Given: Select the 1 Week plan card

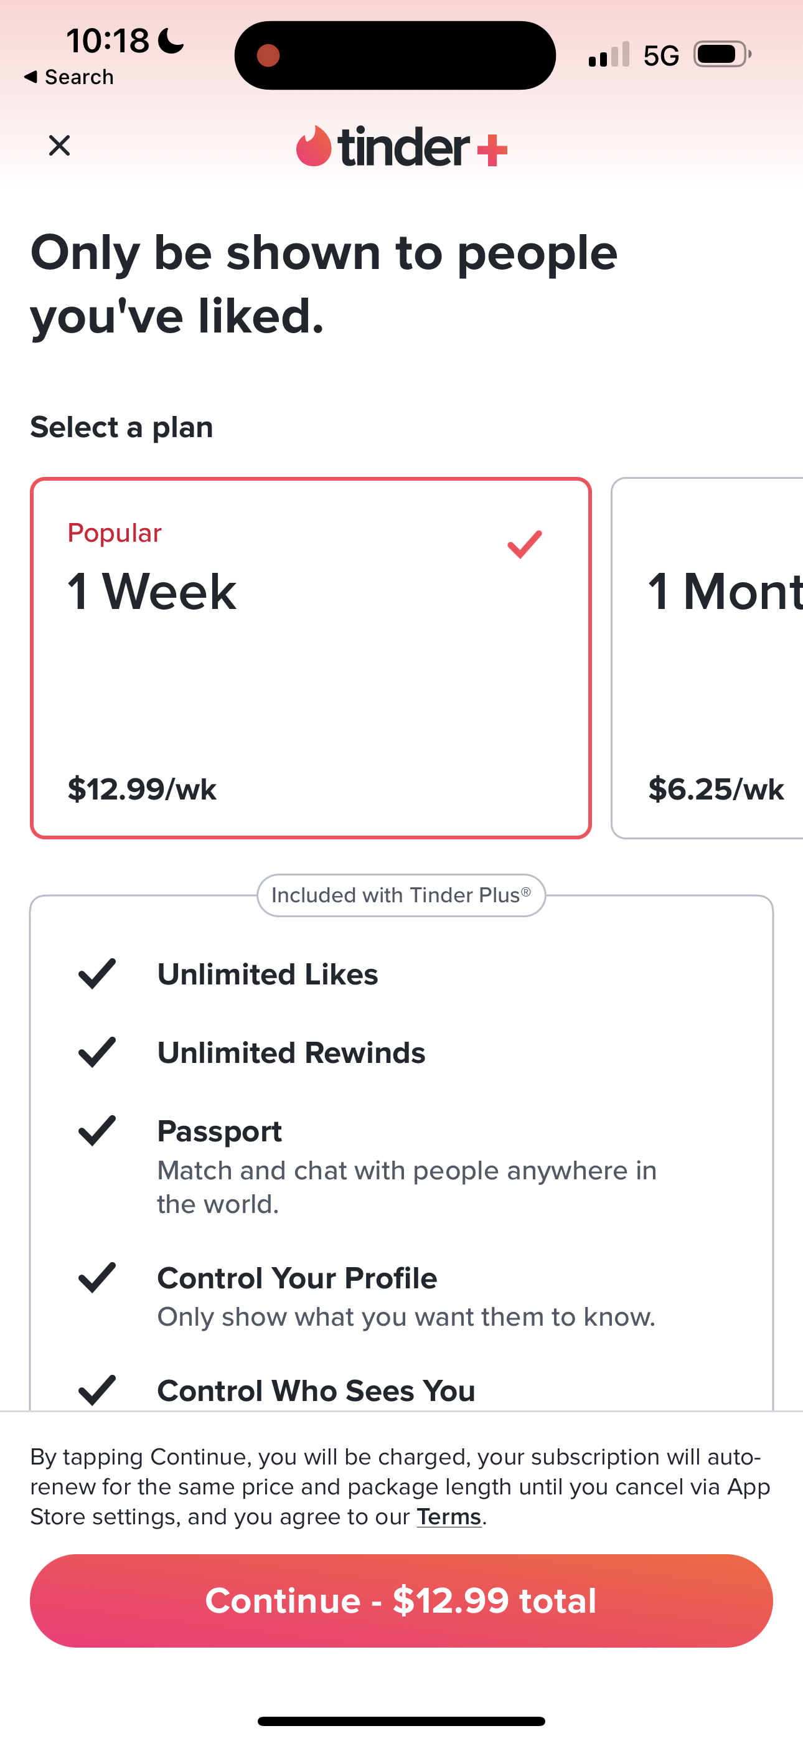Looking at the screenshot, I should 310,658.
